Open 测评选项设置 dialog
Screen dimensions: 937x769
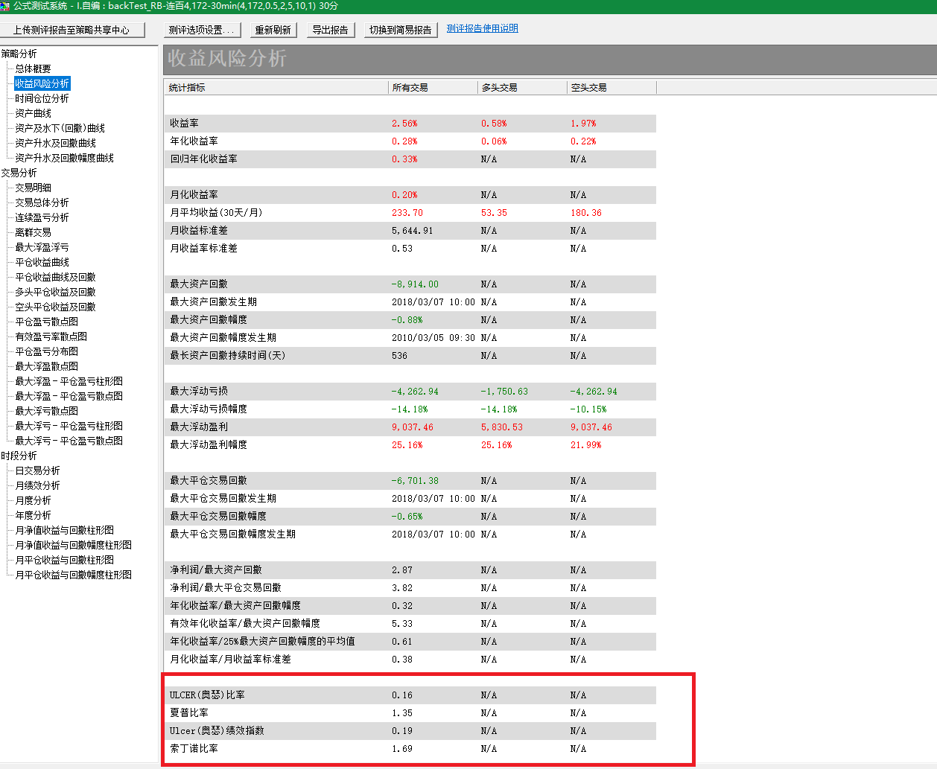point(201,30)
